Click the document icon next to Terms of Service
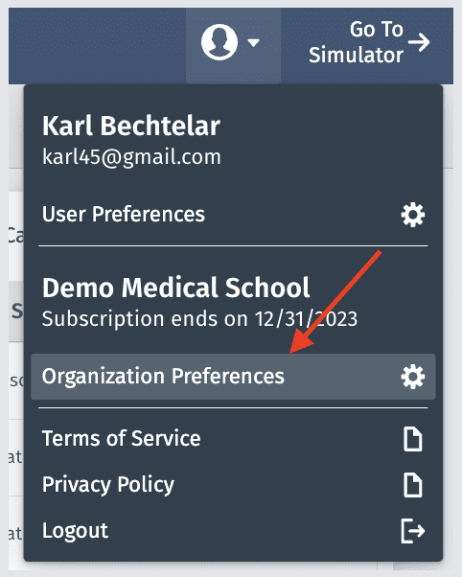This screenshot has width=462, height=577. (x=413, y=439)
